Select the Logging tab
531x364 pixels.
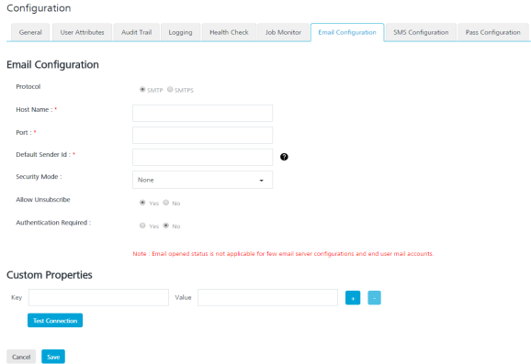180,32
